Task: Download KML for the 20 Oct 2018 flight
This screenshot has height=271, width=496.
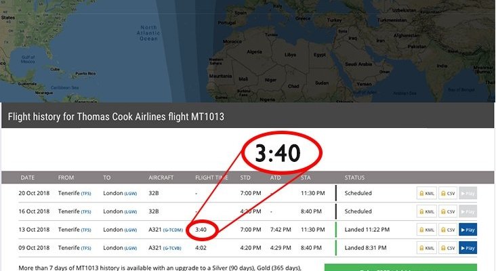Action: (x=427, y=193)
